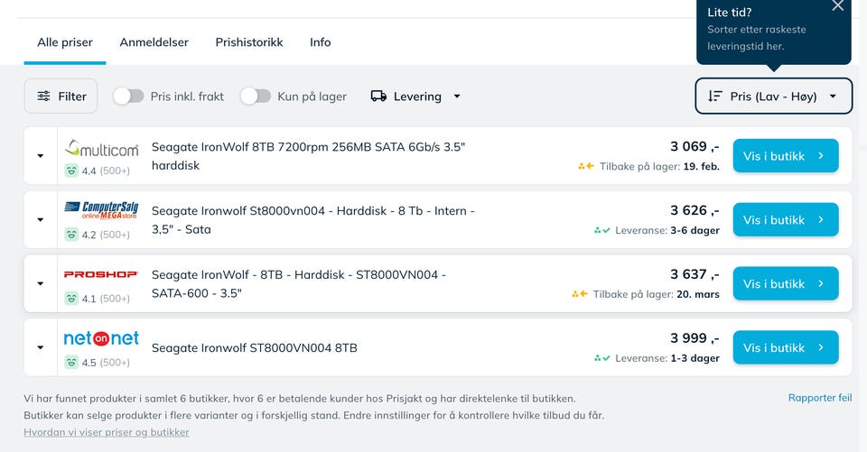Open the Prishistorikk tab
This screenshot has width=867, height=452.
[x=249, y=42]
